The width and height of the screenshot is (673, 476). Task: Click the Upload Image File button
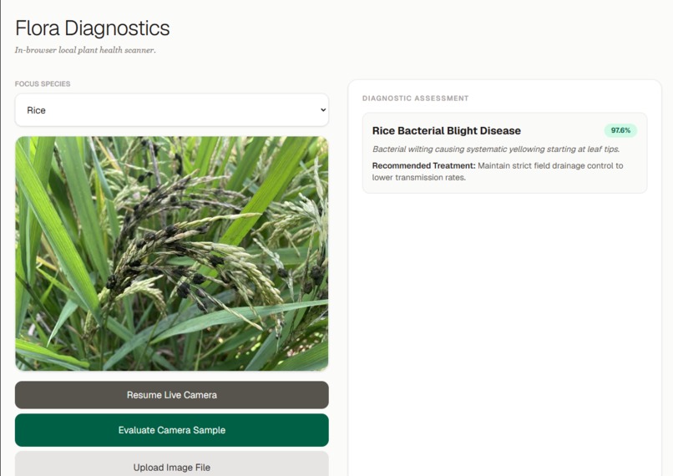click(172, 465)
